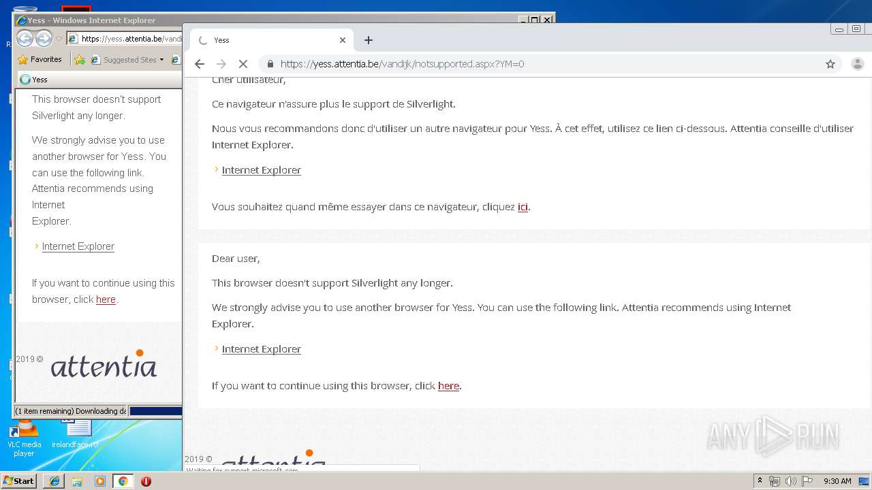872x490 pixels.
Task: Show hidden system tray icons
Action: click(760, 481)
